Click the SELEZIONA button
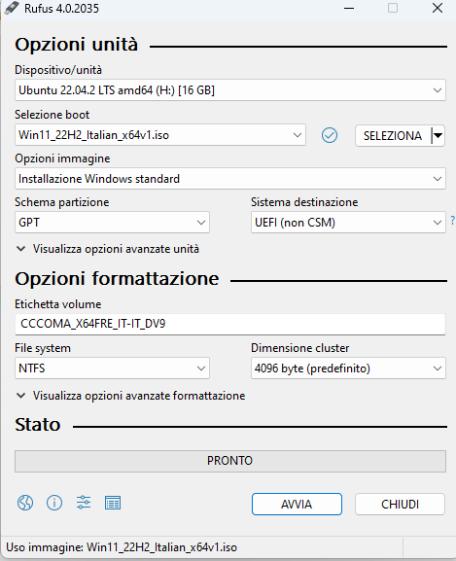The image size is (456, 561). click(393, 135)
